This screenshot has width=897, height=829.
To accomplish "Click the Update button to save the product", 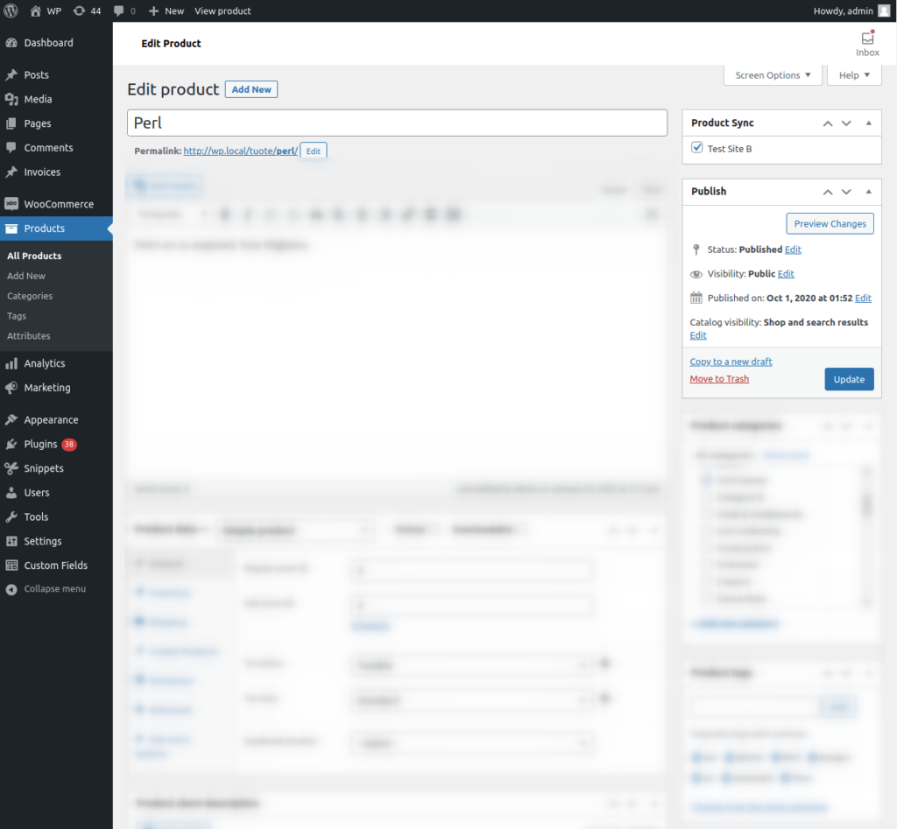I will (848, 379).
